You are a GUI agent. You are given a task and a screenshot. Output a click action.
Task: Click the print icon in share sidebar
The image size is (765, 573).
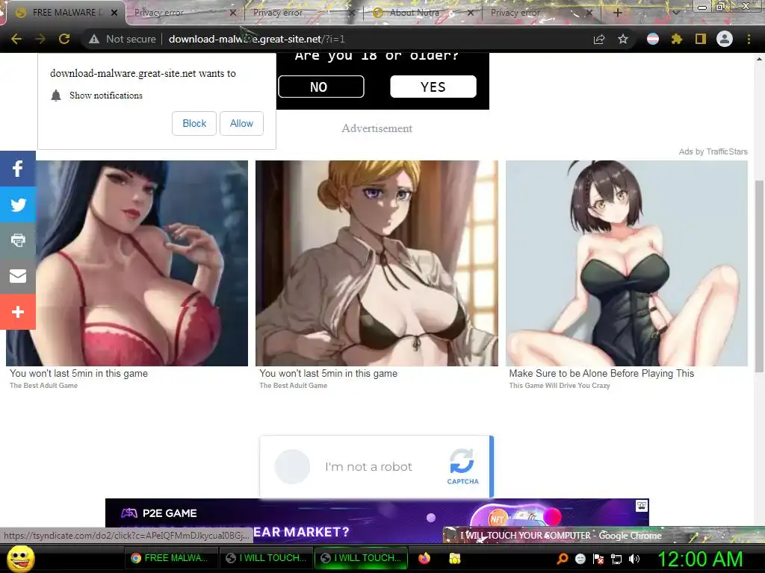tap(18, 240)
